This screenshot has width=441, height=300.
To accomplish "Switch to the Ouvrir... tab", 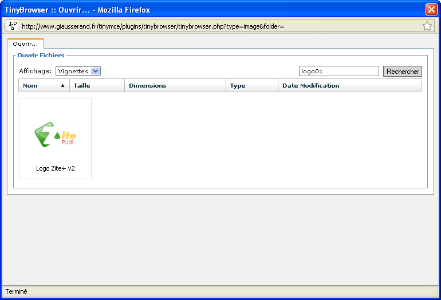I will coord(25,44).
